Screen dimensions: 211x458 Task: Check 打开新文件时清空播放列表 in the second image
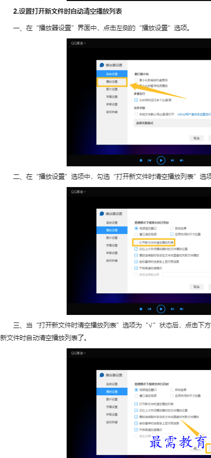click(x=136, y=243)
